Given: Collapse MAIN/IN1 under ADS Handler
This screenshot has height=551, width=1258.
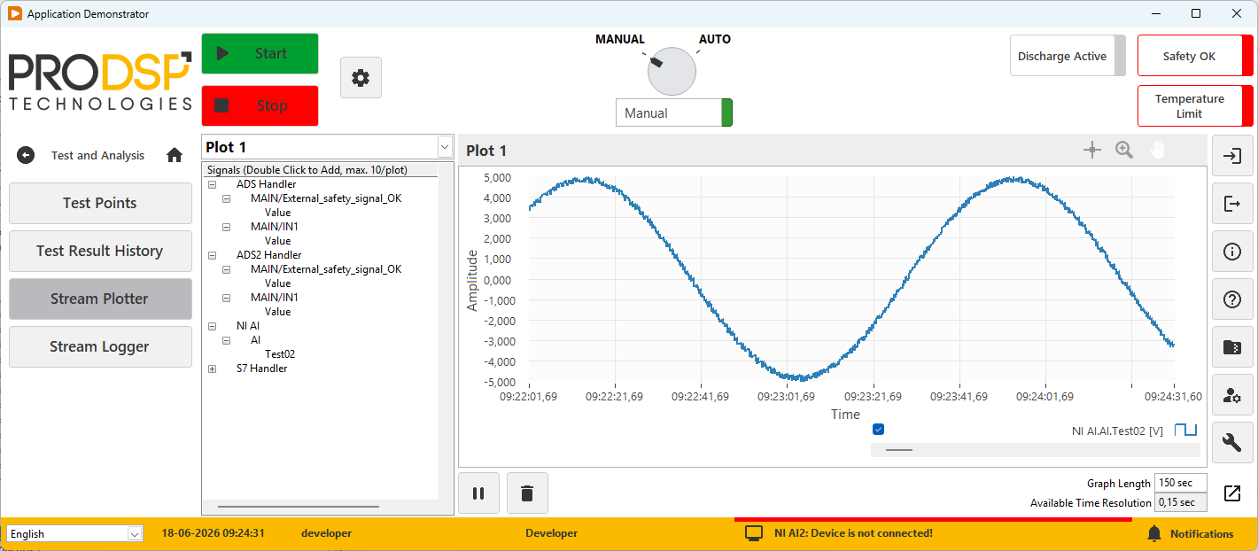Looking at the screenshot, I should point(226,227).
